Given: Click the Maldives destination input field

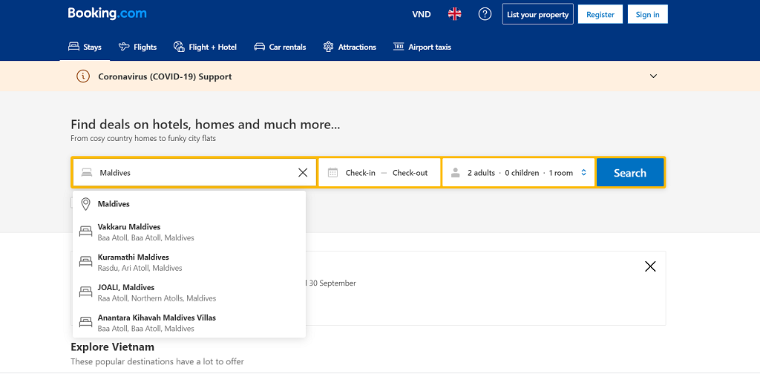Looking at the screenshot, I should 195,172.
